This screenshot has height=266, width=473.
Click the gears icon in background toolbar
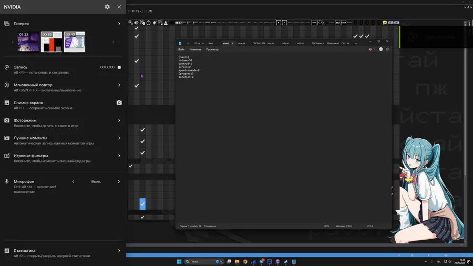tap(131, 23)
